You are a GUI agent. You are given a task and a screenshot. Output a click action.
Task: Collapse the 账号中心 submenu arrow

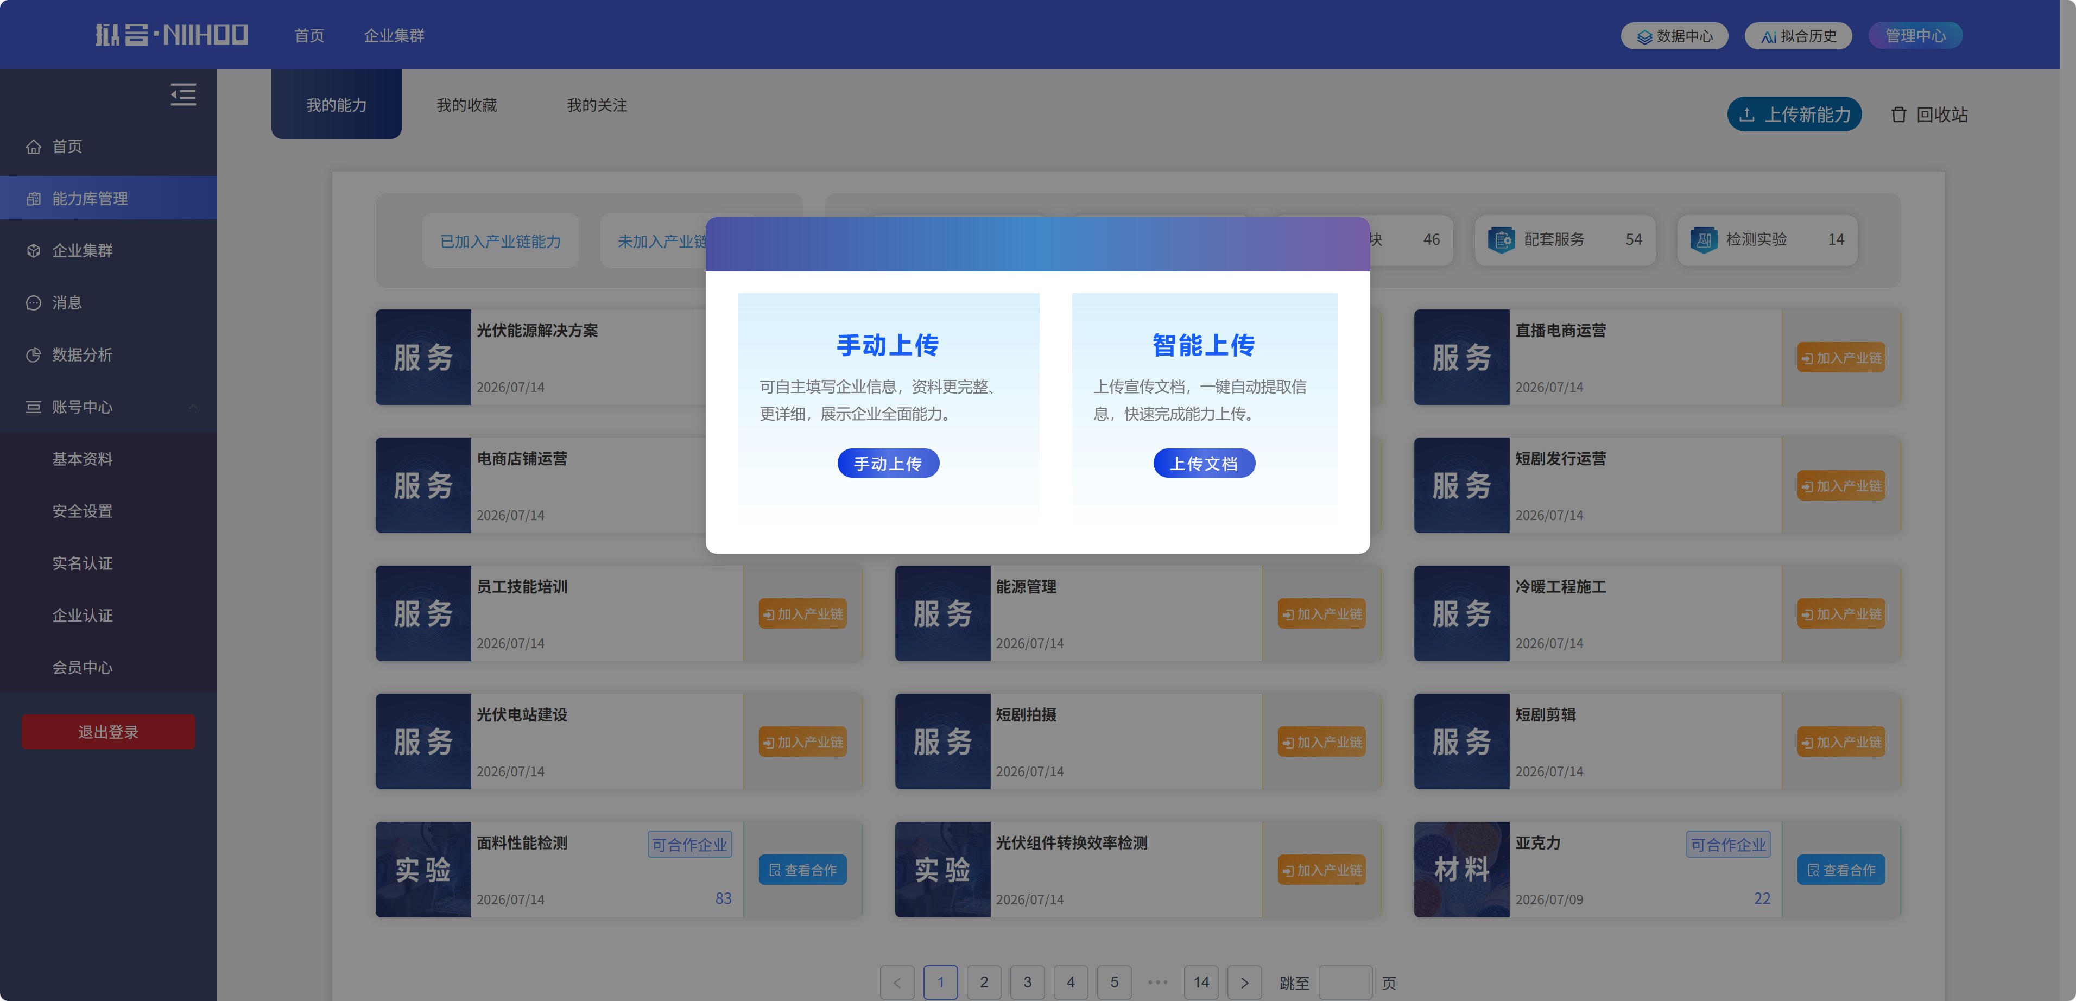point(193,407)
